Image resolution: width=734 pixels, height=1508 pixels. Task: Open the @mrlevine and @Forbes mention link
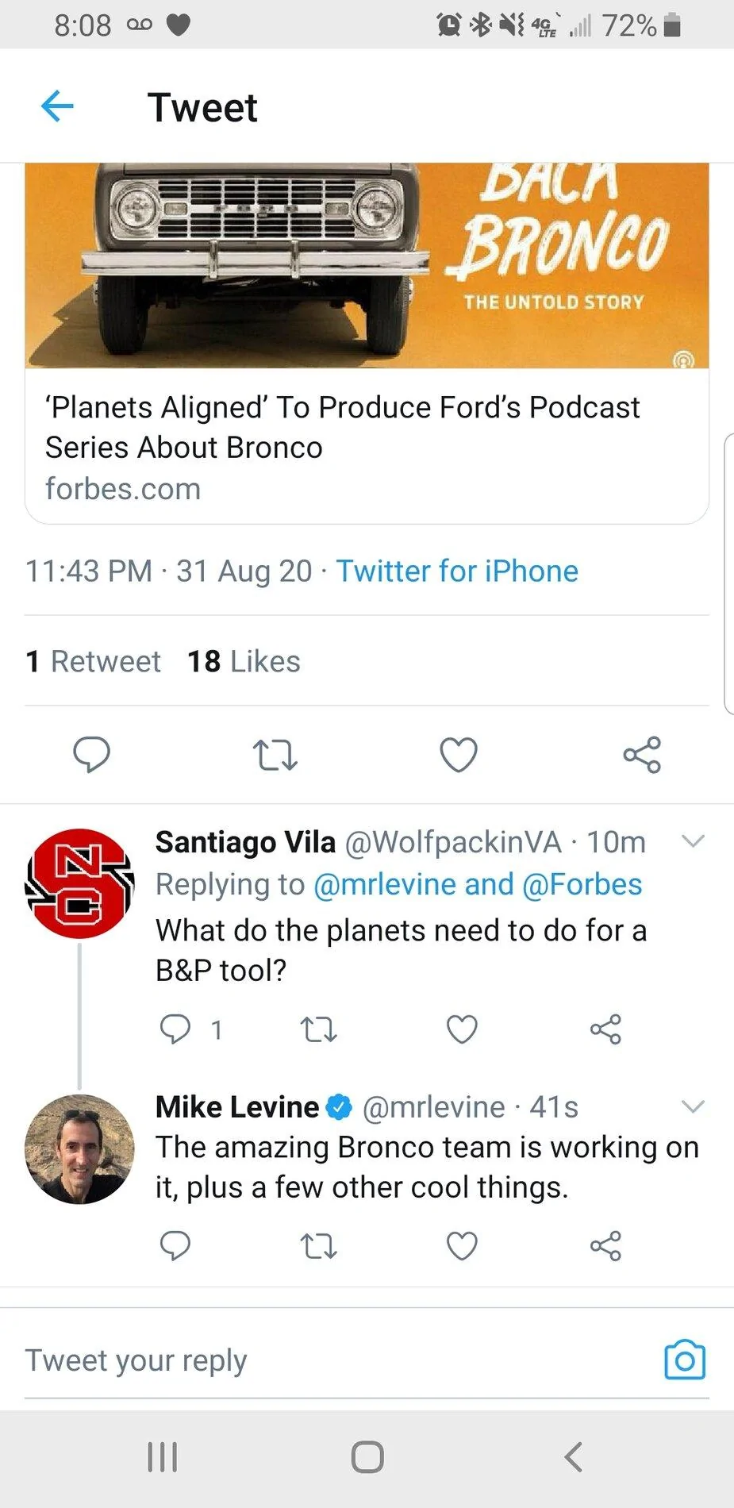click(478, 884)
